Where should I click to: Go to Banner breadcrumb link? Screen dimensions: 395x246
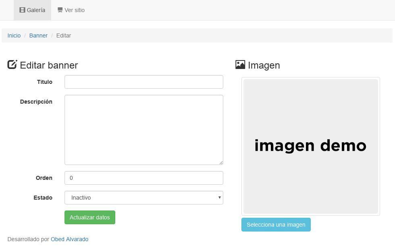(38, 35)
